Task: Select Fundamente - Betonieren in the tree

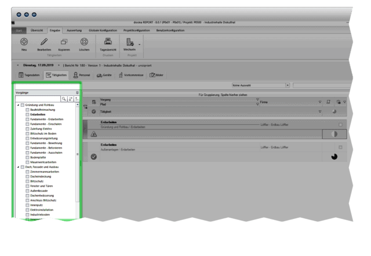Action: (x=46, y=148)
